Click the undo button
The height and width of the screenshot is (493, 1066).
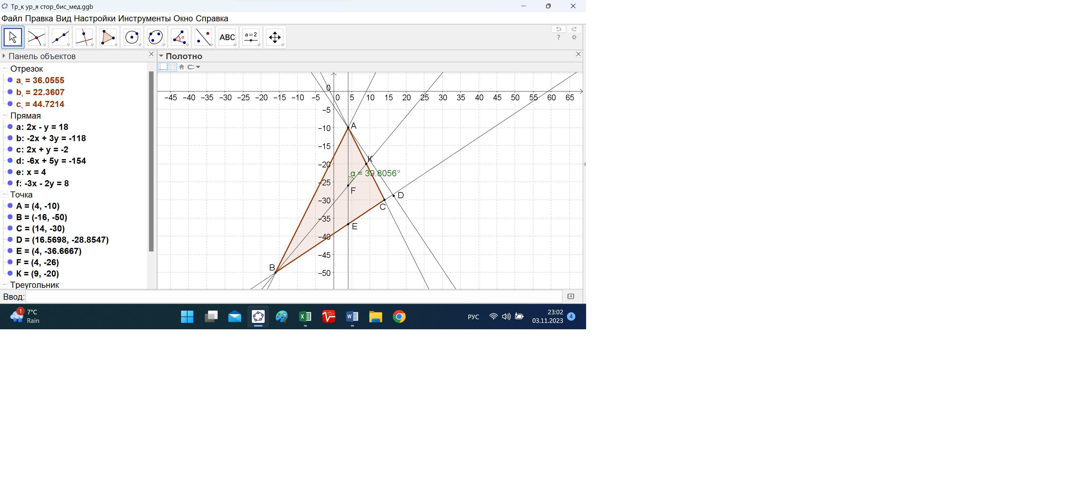558,29
